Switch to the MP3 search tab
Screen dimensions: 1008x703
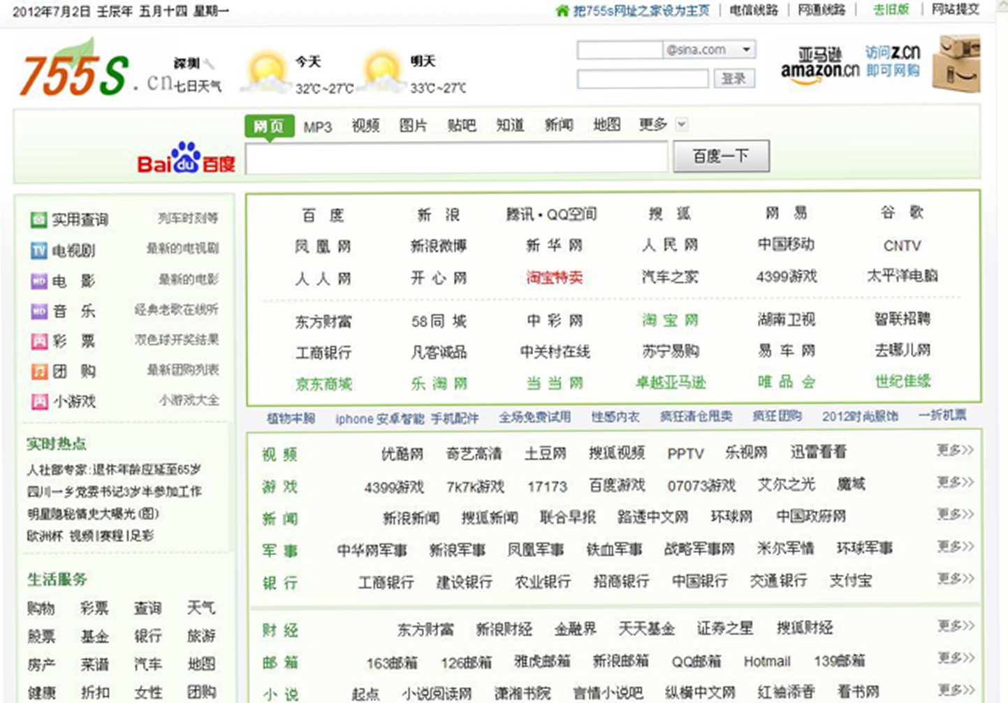coord(316,125)
